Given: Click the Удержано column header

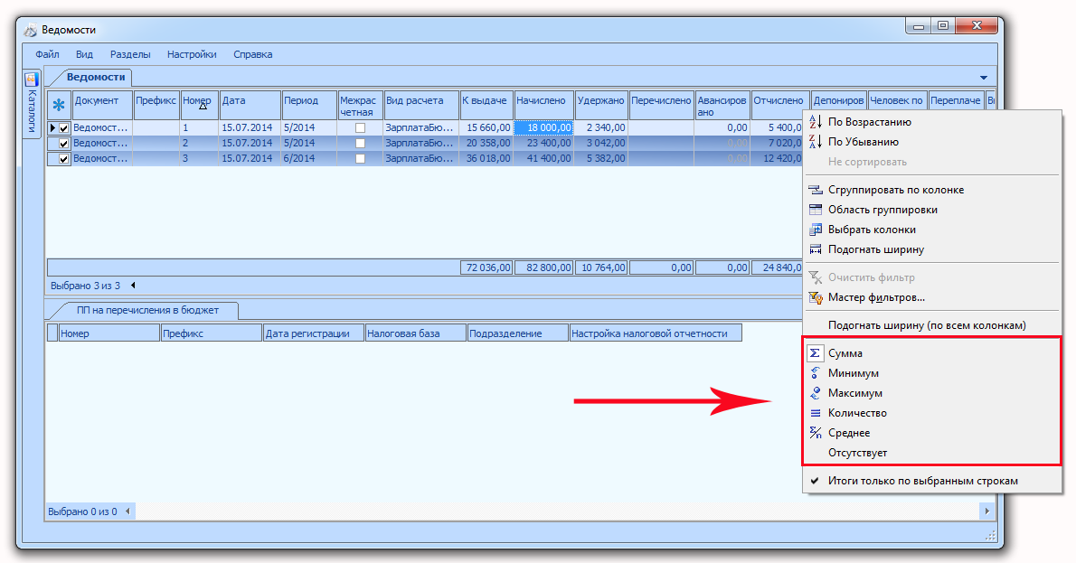Looking at the screenshot, I should coord(601,106).
